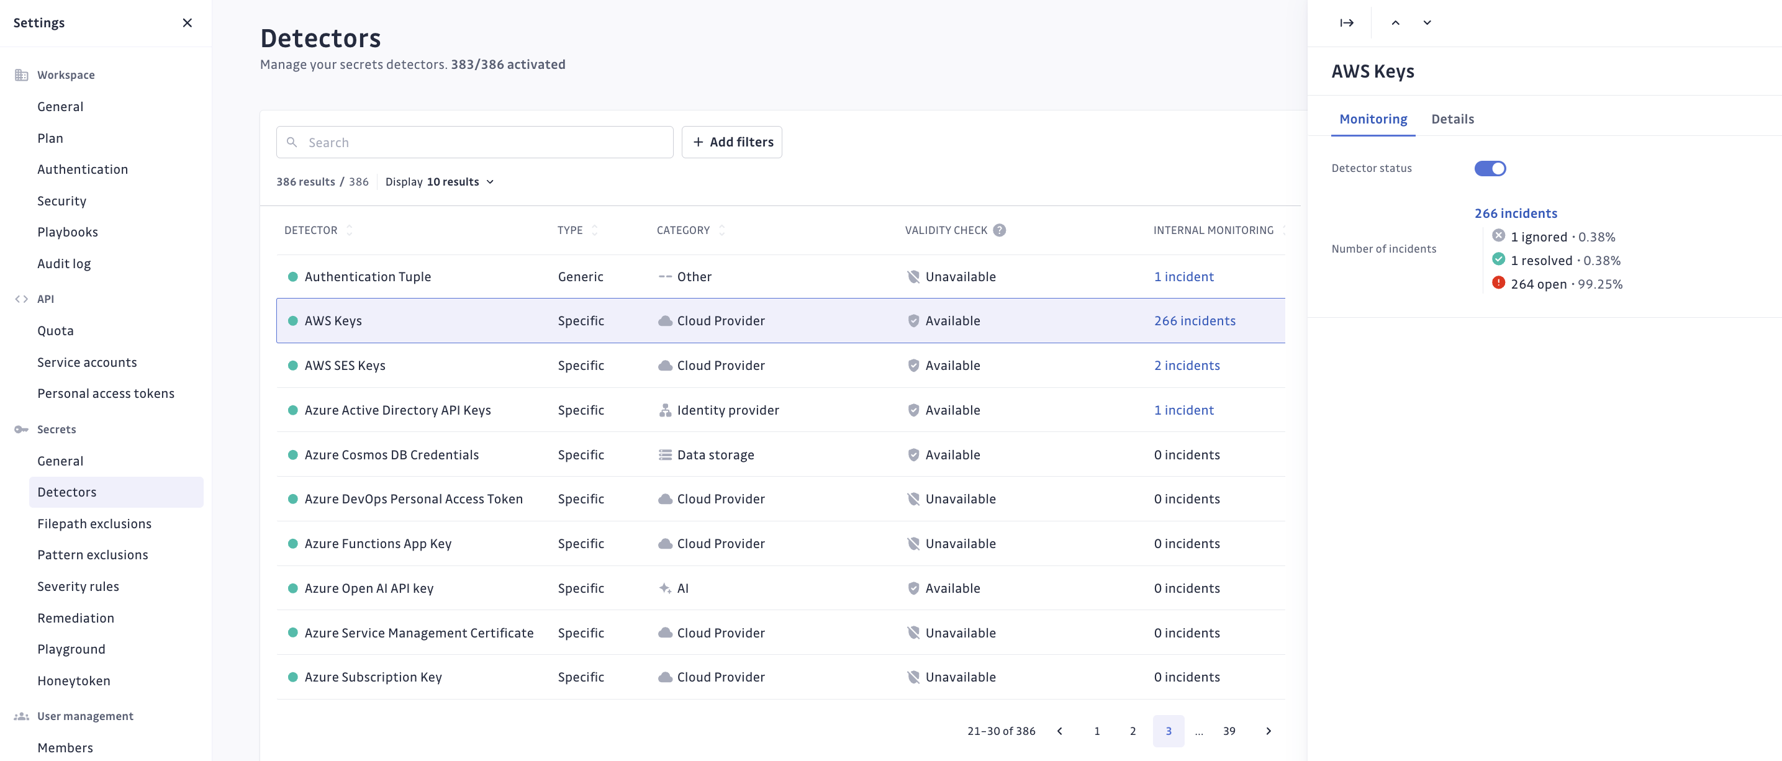Open the Members page

click(65, 748)
